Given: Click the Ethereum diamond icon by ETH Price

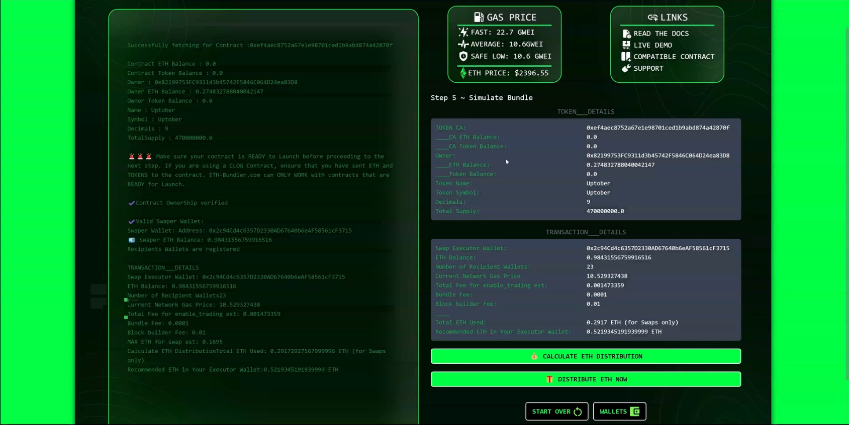Looking at the screenshot, I should coord(463,73).
